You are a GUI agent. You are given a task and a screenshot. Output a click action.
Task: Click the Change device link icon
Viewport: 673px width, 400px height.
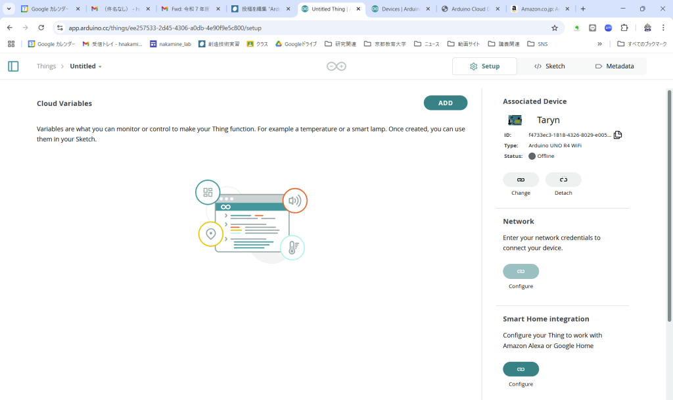coord(521,180)
